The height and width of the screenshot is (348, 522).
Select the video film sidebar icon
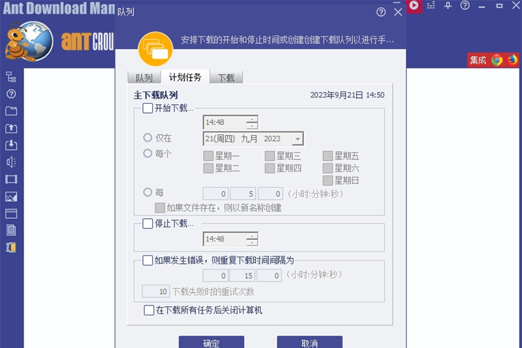[x=11, y=180]
